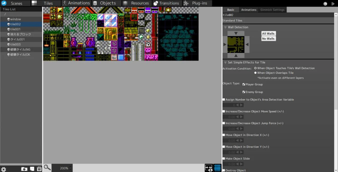Enable Increase/Decrease Object Move Speed checkbox
The height and width of the screenshot is (172, 338).
(224, 111)
